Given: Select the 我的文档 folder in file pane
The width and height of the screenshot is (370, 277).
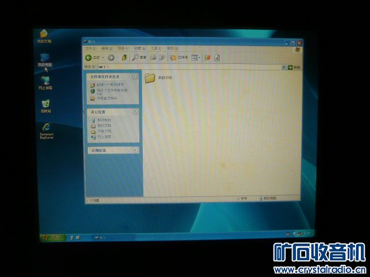Looking at the screenshot, I should [158, 78].
